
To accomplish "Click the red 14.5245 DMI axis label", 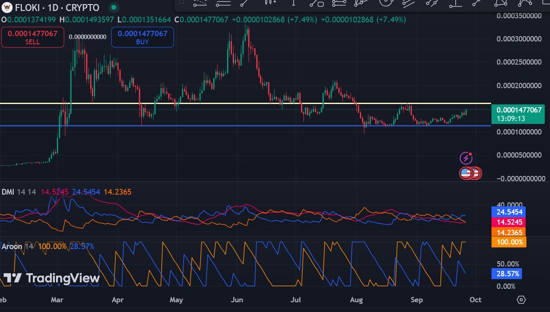I will click(509, 222).
